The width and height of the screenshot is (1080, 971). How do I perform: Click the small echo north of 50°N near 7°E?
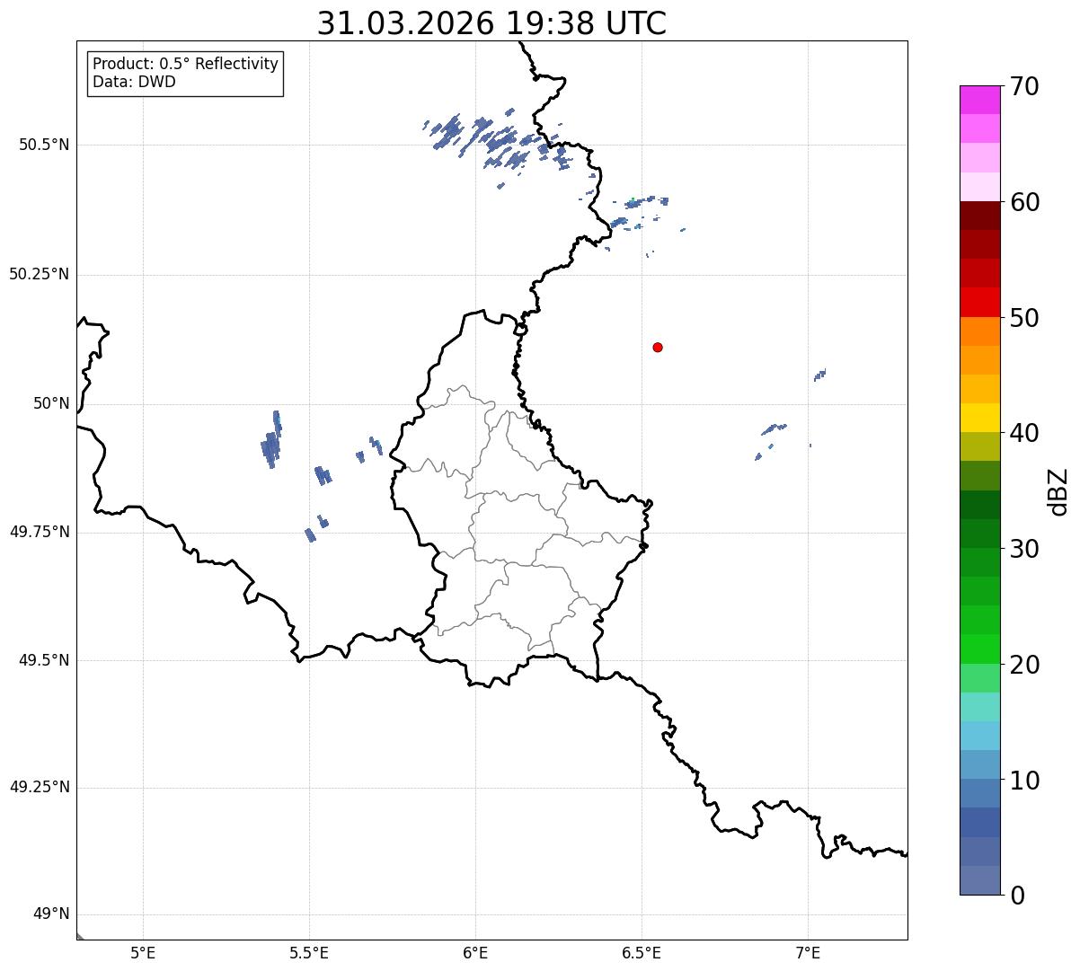819,375
